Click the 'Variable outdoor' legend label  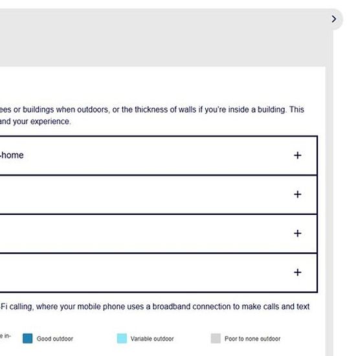point(152,339)
